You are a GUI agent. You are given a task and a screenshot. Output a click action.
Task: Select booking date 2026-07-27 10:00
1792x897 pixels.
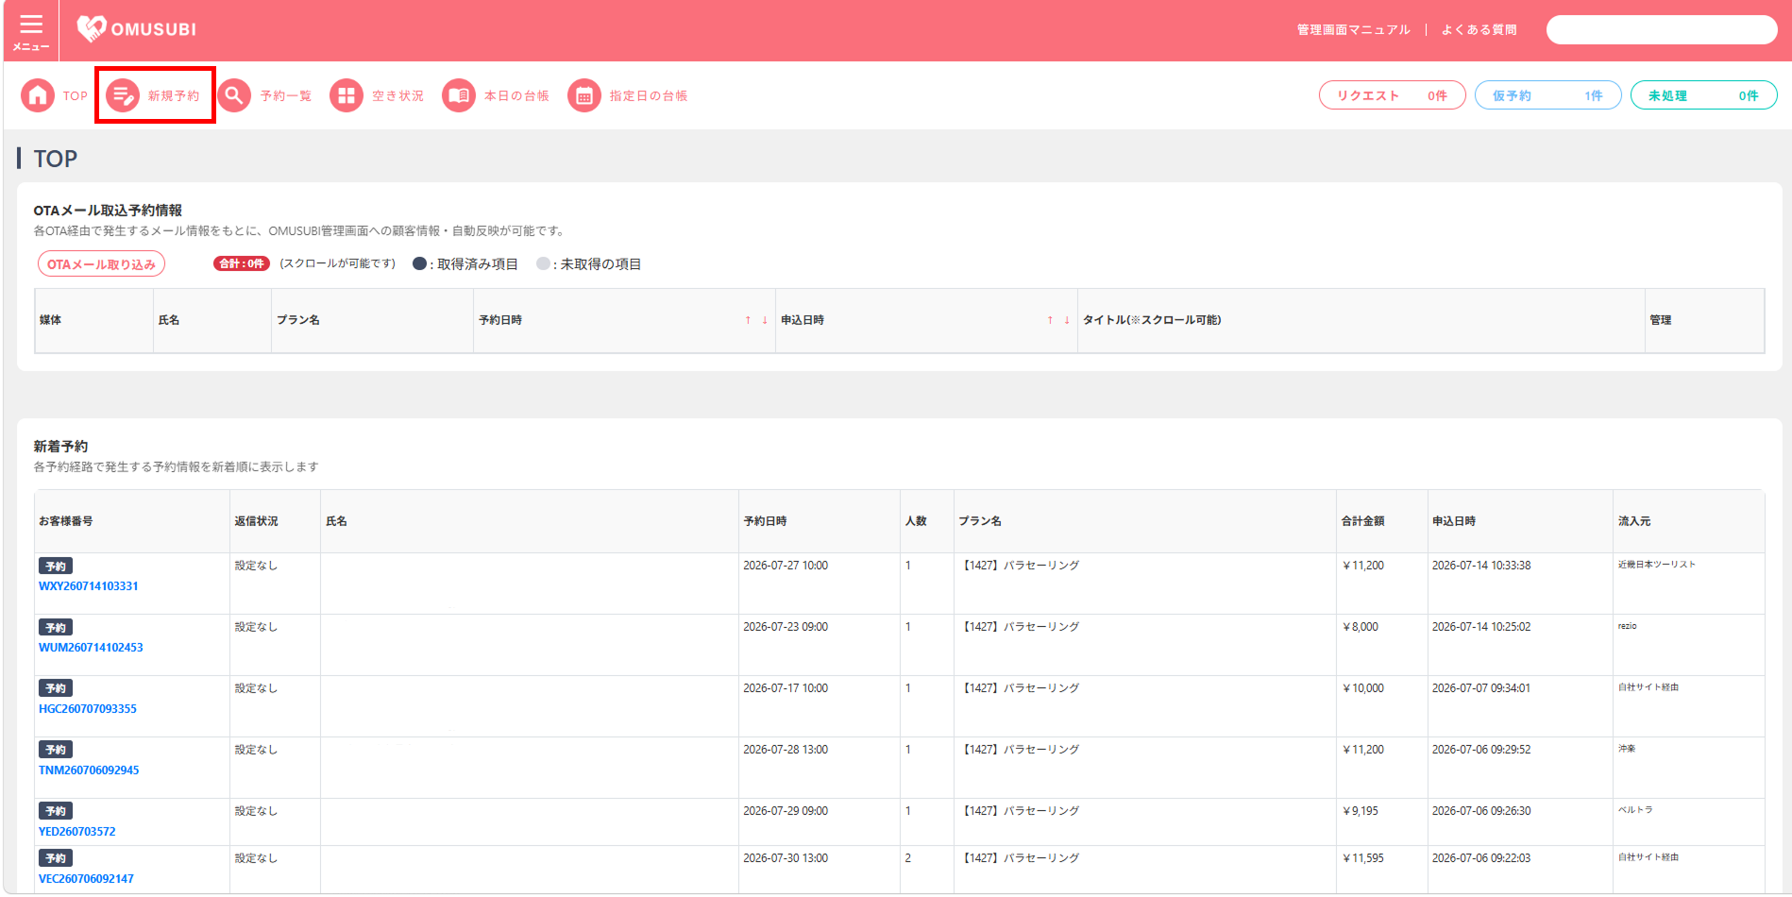pyautogui.click(x=786, y=566)
